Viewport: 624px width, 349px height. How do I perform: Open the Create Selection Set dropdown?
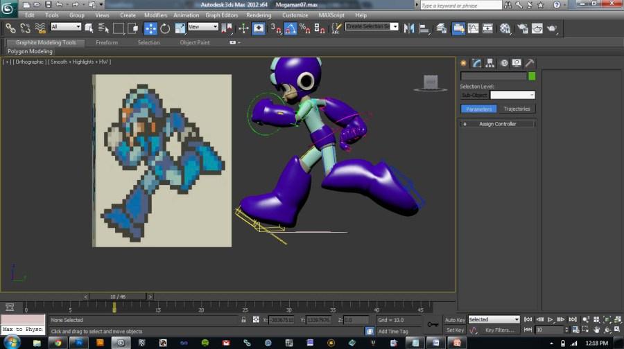point(372,26)
